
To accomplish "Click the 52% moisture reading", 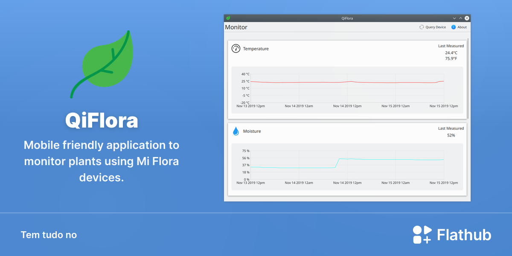I will (x=451, y=135).
